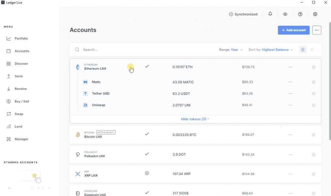Click the Bitcoin logo icon
The image size is (331, 196).
pos(78,134)
